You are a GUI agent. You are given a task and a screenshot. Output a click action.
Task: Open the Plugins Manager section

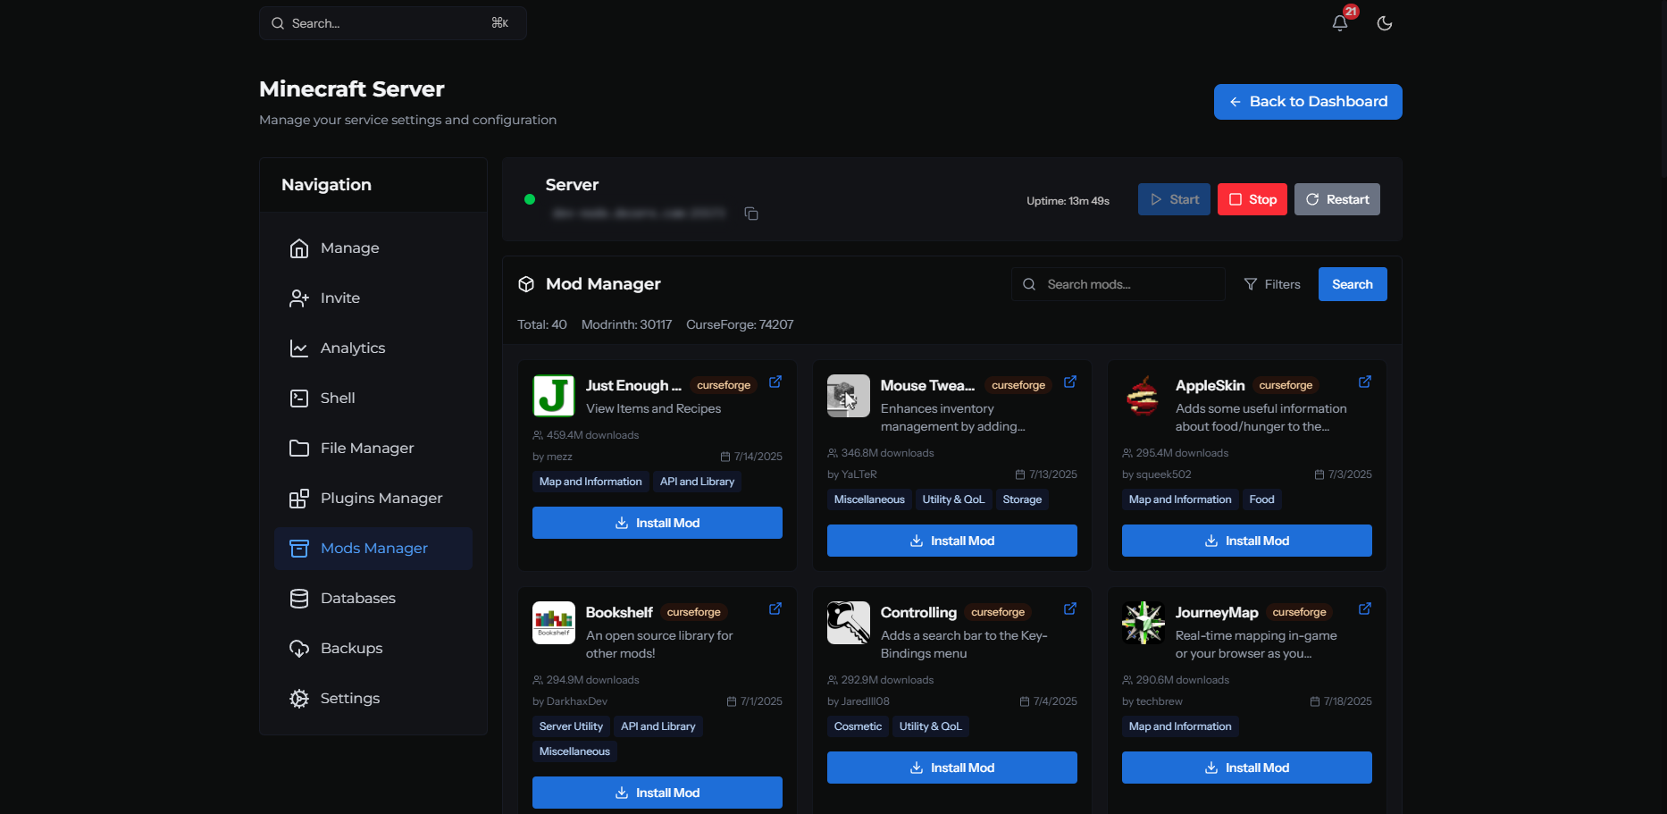373,499
